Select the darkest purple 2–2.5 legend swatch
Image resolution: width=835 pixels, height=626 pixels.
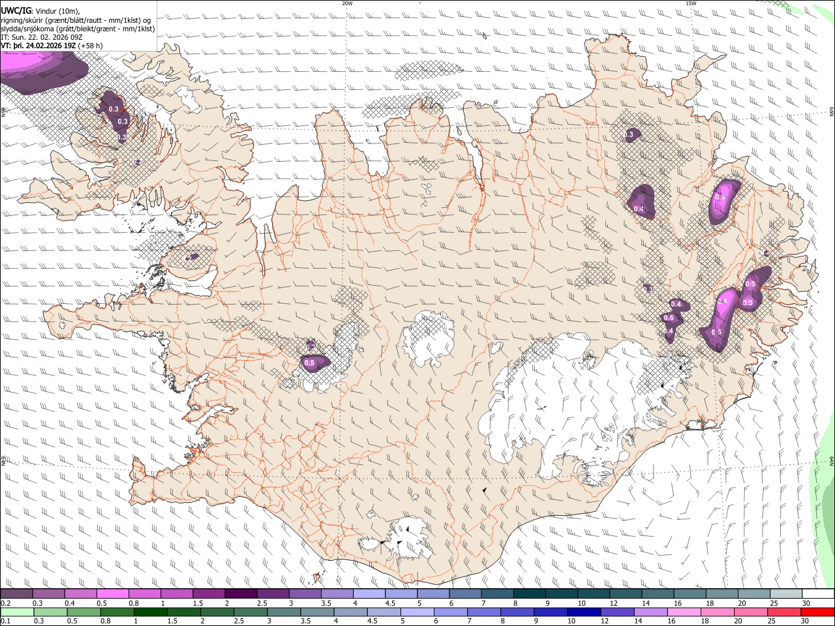click(240, 594)
